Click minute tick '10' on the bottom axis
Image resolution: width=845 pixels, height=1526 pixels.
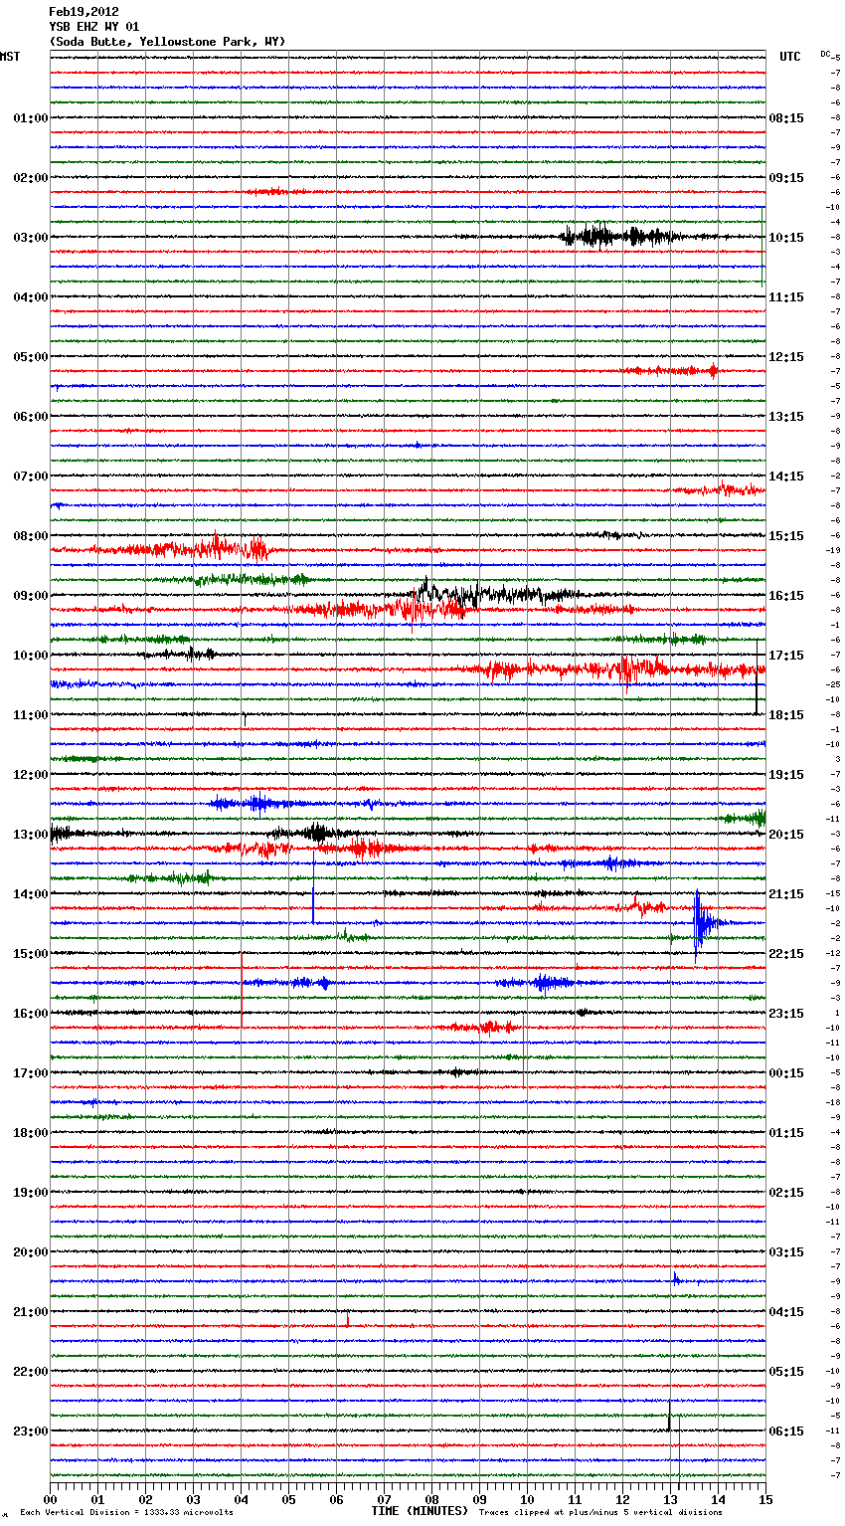coord(527,1499)
